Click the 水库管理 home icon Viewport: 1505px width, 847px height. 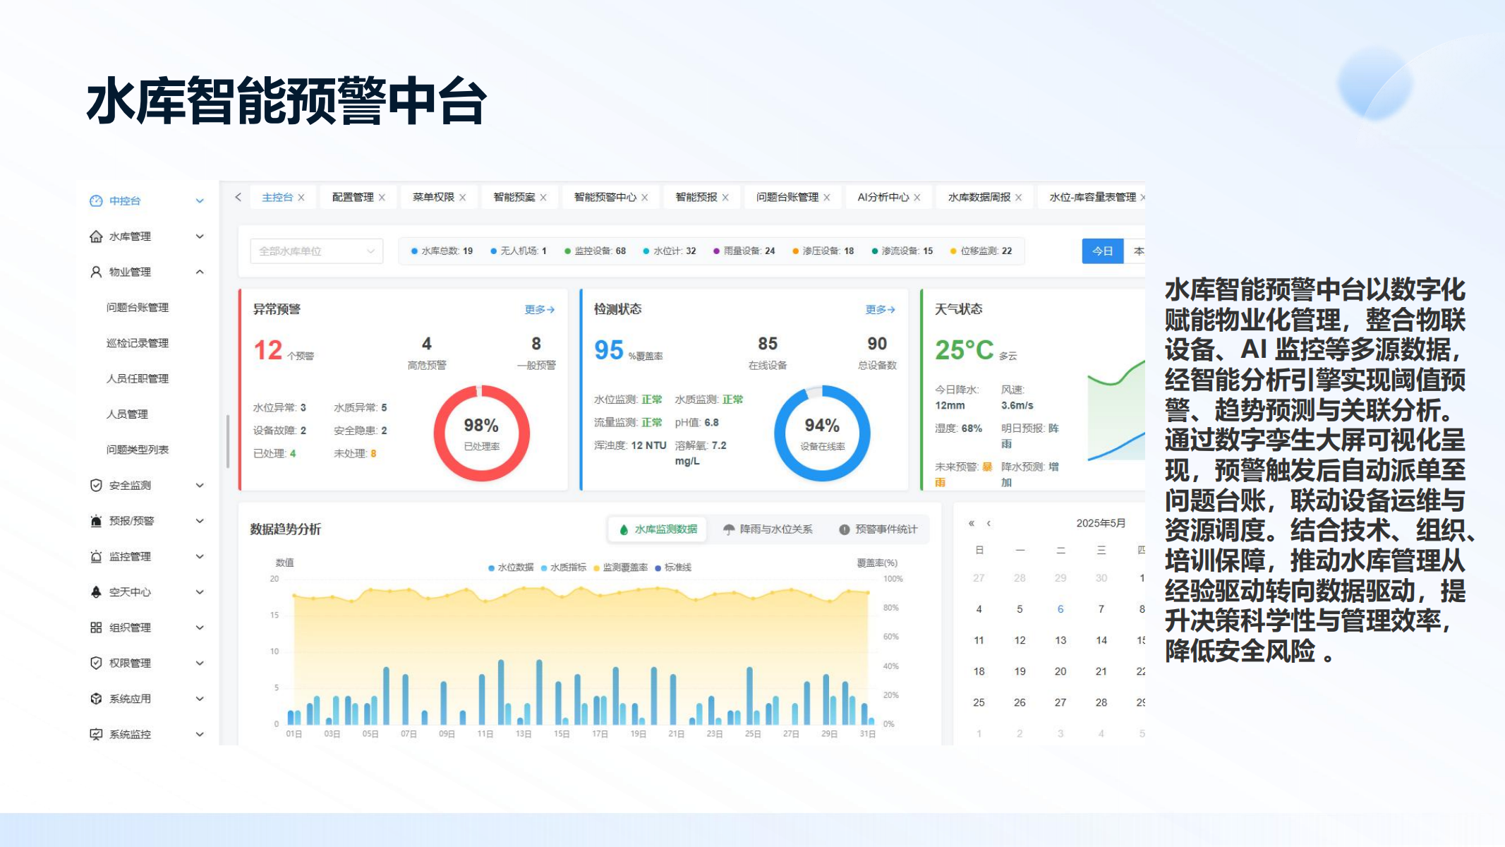(x=96, y=236)
